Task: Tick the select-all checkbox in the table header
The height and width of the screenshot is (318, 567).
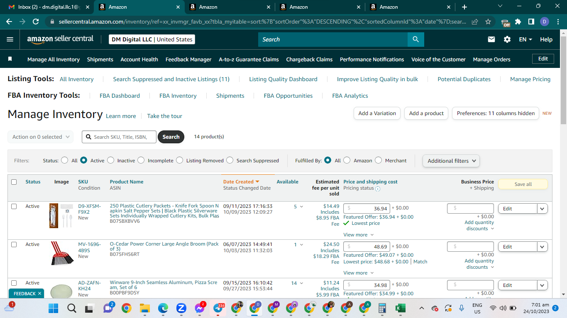Action: point(14,182)
